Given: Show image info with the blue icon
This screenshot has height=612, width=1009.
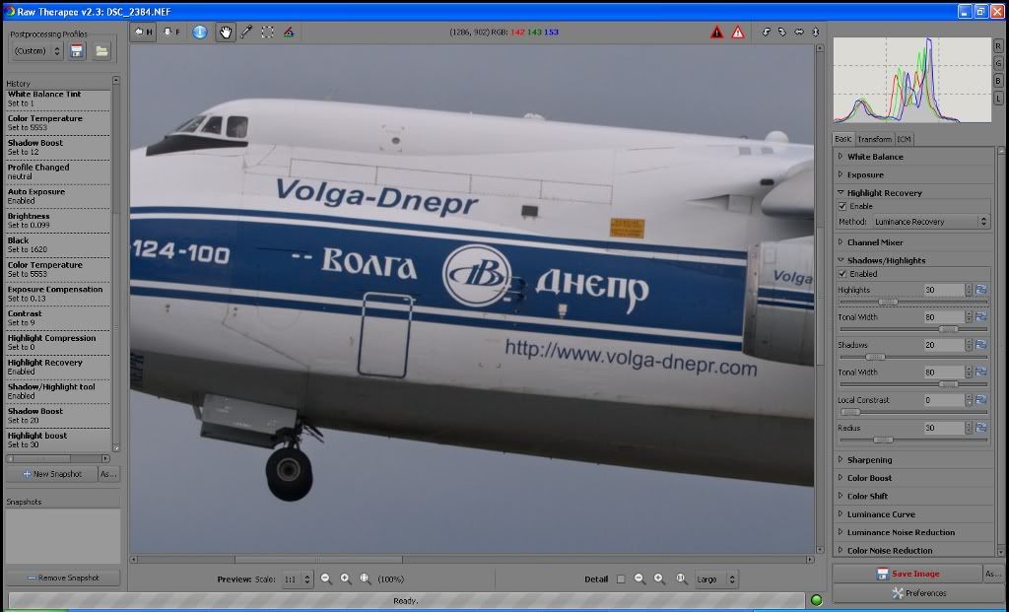Looking at the screenshot, I should tap(200, 33).
